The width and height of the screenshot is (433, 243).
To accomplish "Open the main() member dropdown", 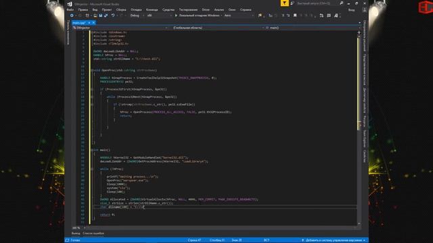I will pyautogui.click(x=311, y=28).
